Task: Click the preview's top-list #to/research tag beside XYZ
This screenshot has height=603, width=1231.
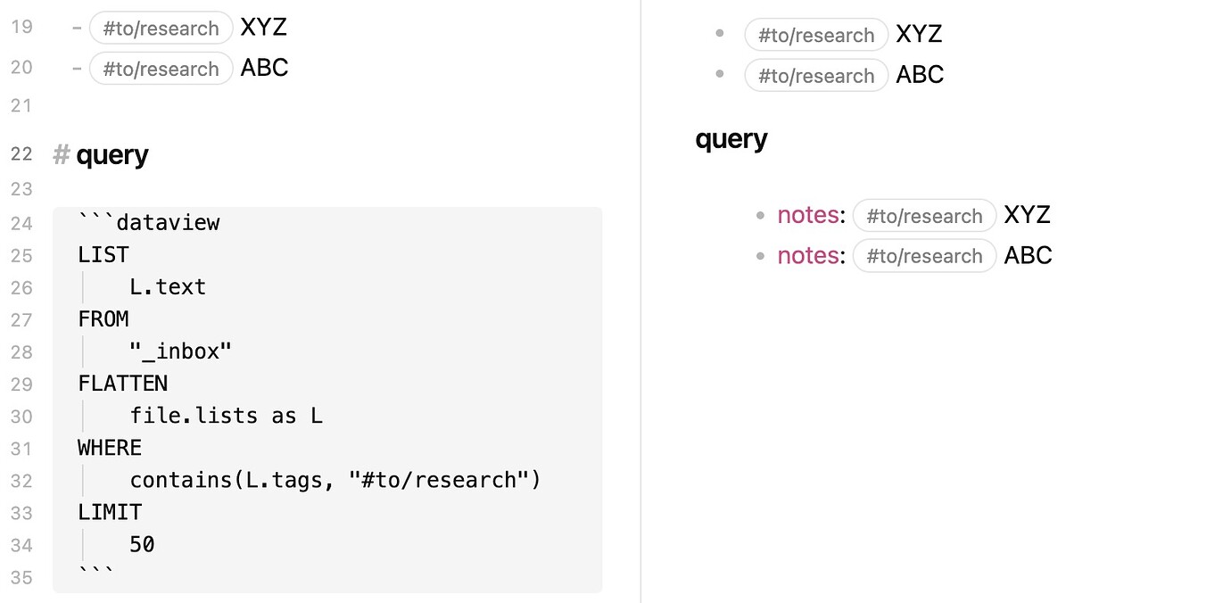Action: point(815,35)
